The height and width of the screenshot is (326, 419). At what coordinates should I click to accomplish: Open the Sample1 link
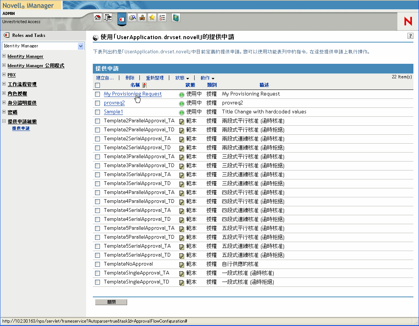coord(113,112)
